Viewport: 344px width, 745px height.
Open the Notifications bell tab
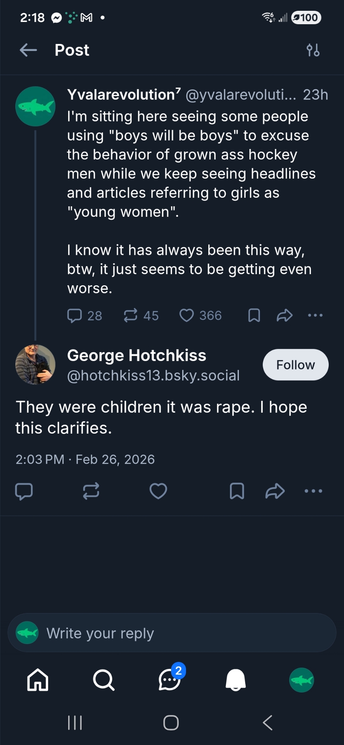pyautogui.click(x=236, y=680)
